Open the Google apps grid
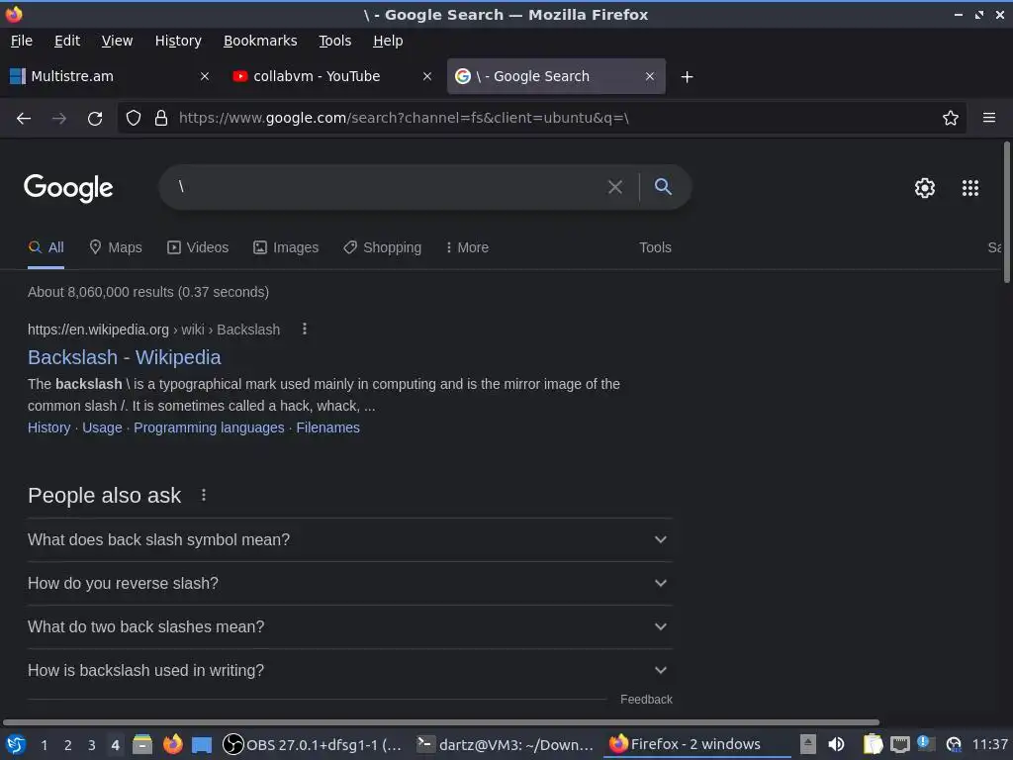1013x760 pixels. (x=970, y=188)
